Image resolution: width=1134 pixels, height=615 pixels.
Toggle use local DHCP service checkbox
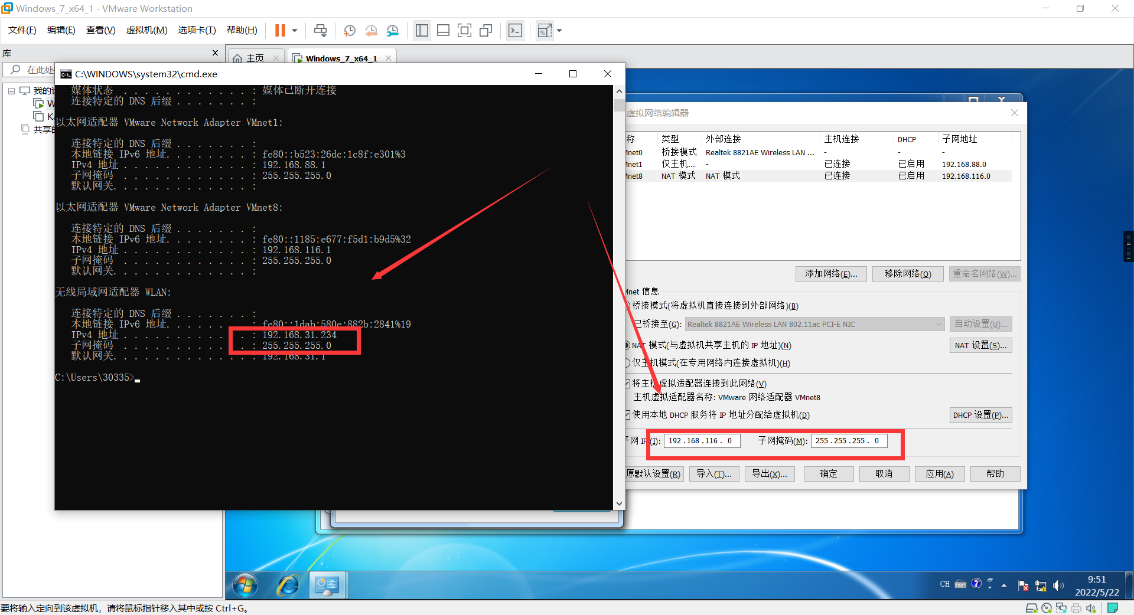(x=628, y=415)
